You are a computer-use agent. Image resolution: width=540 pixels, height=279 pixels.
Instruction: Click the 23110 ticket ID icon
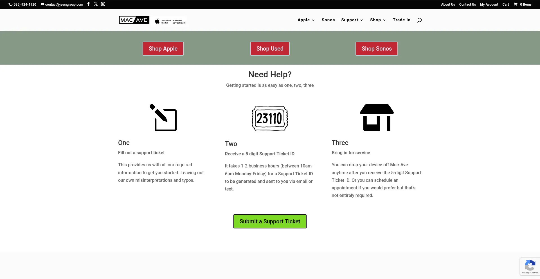pyautogui.click(x=270, y=118)
